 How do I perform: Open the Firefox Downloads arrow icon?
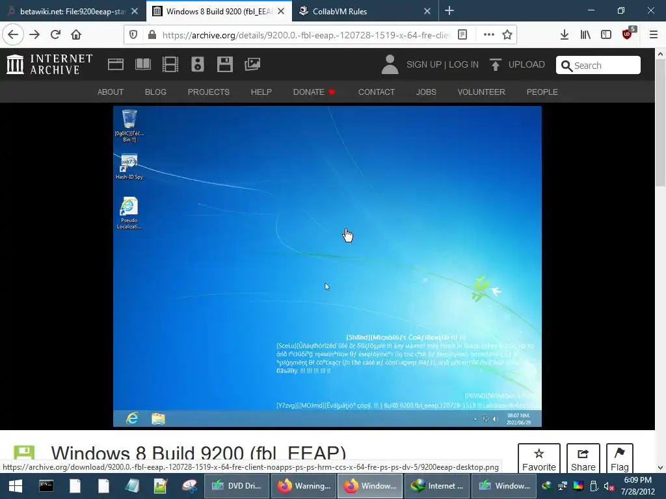click(565, 35)
